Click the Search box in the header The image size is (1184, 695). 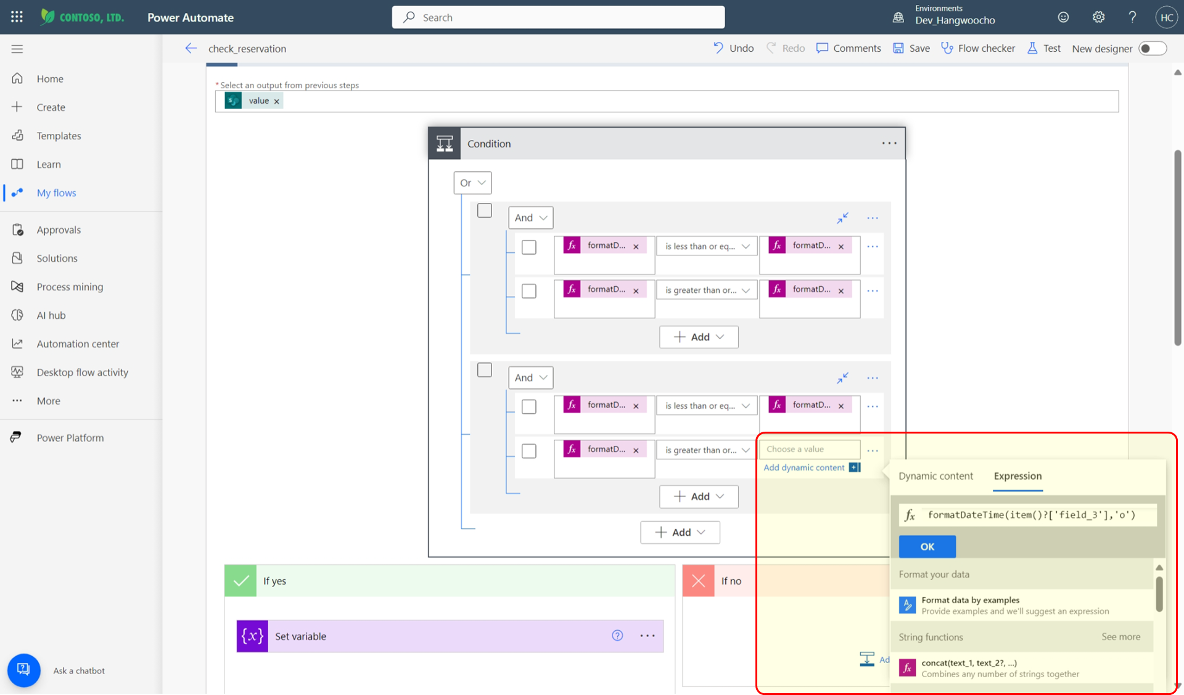point(558,17)
